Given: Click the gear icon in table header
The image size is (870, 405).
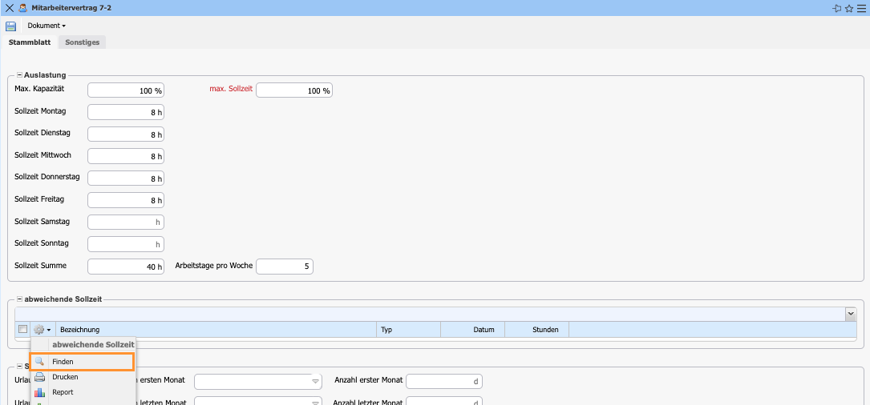Looking at the screenshot, I should pyautogui.click(x=39, y=330).
